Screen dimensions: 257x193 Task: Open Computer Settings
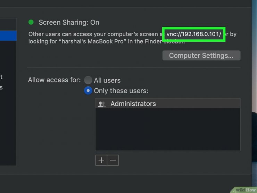[201, 56]
